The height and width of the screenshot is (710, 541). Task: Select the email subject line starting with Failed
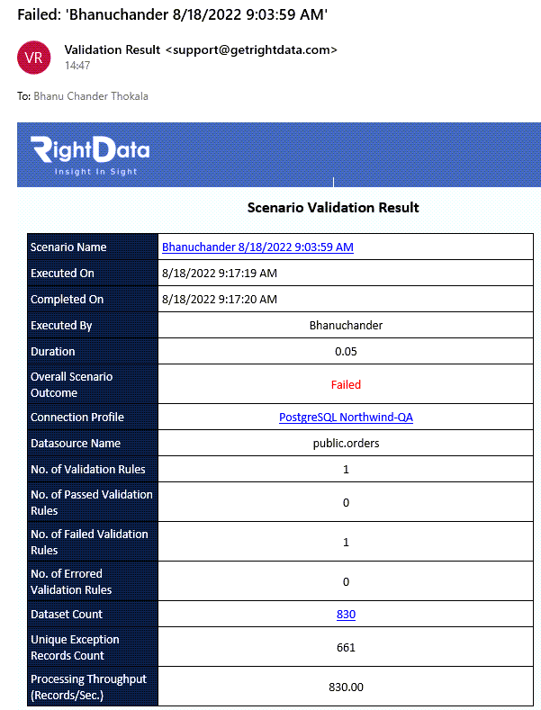tap(172, 14)
